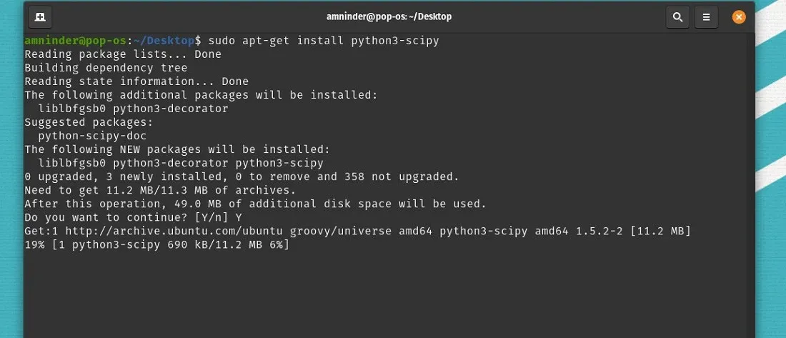Click the Need to get 11.2 MB line
Image resolution: width=786 pixels, height=338 pixels.
160,191
